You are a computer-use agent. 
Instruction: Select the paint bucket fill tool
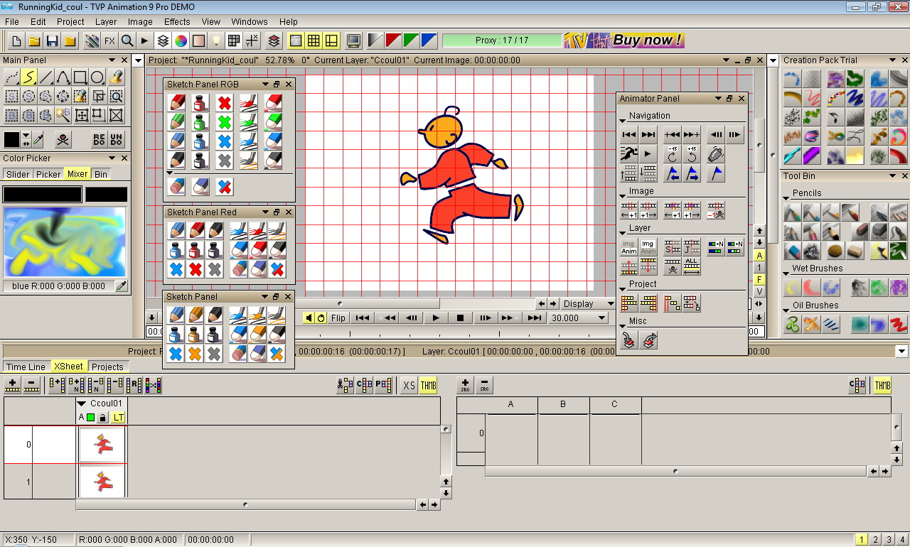(116, 77)
